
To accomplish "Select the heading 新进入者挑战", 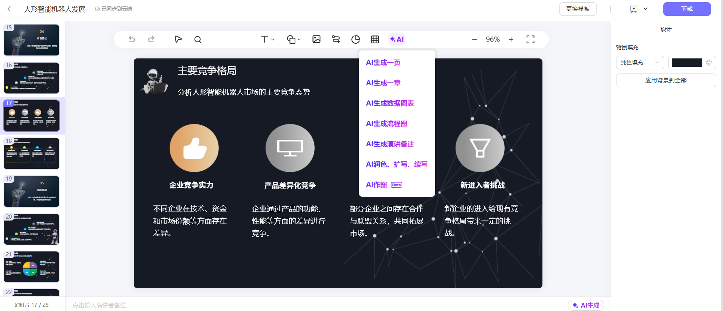I will click(482, 185).
